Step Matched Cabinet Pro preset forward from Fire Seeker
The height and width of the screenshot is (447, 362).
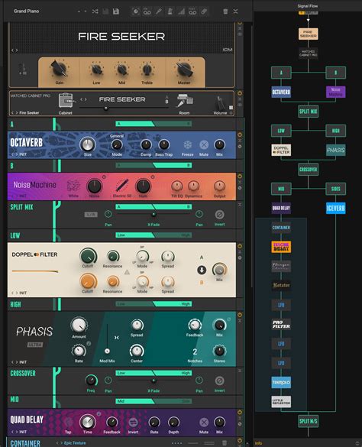[x=17, y=113]
